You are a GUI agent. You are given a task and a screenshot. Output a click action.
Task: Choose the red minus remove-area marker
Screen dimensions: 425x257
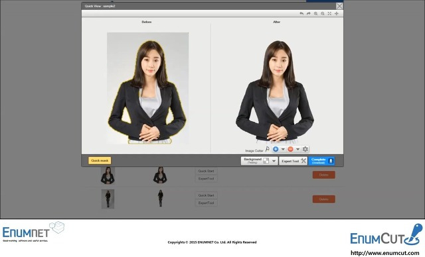(x=290, y=149)
